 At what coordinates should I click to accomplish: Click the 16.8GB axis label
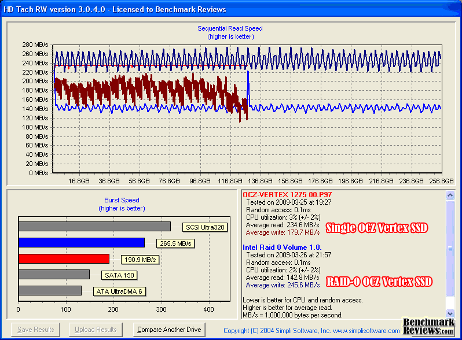coord(79,181)
